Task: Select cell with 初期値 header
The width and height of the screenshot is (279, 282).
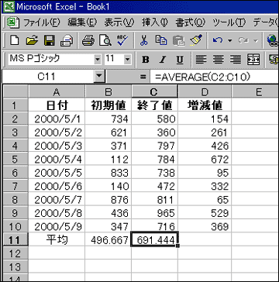Action: click(x=108, y=105)
